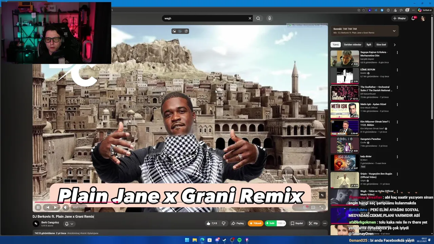Click into the search field containing 'wegh'
The image size is (434, 244).
[205, 18]
